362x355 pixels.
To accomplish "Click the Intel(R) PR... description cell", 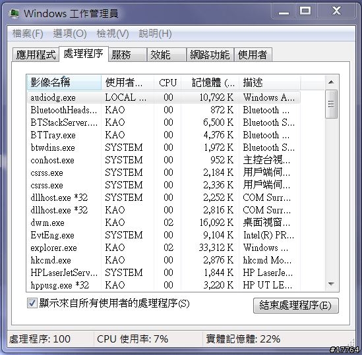I will coord(268,235).
